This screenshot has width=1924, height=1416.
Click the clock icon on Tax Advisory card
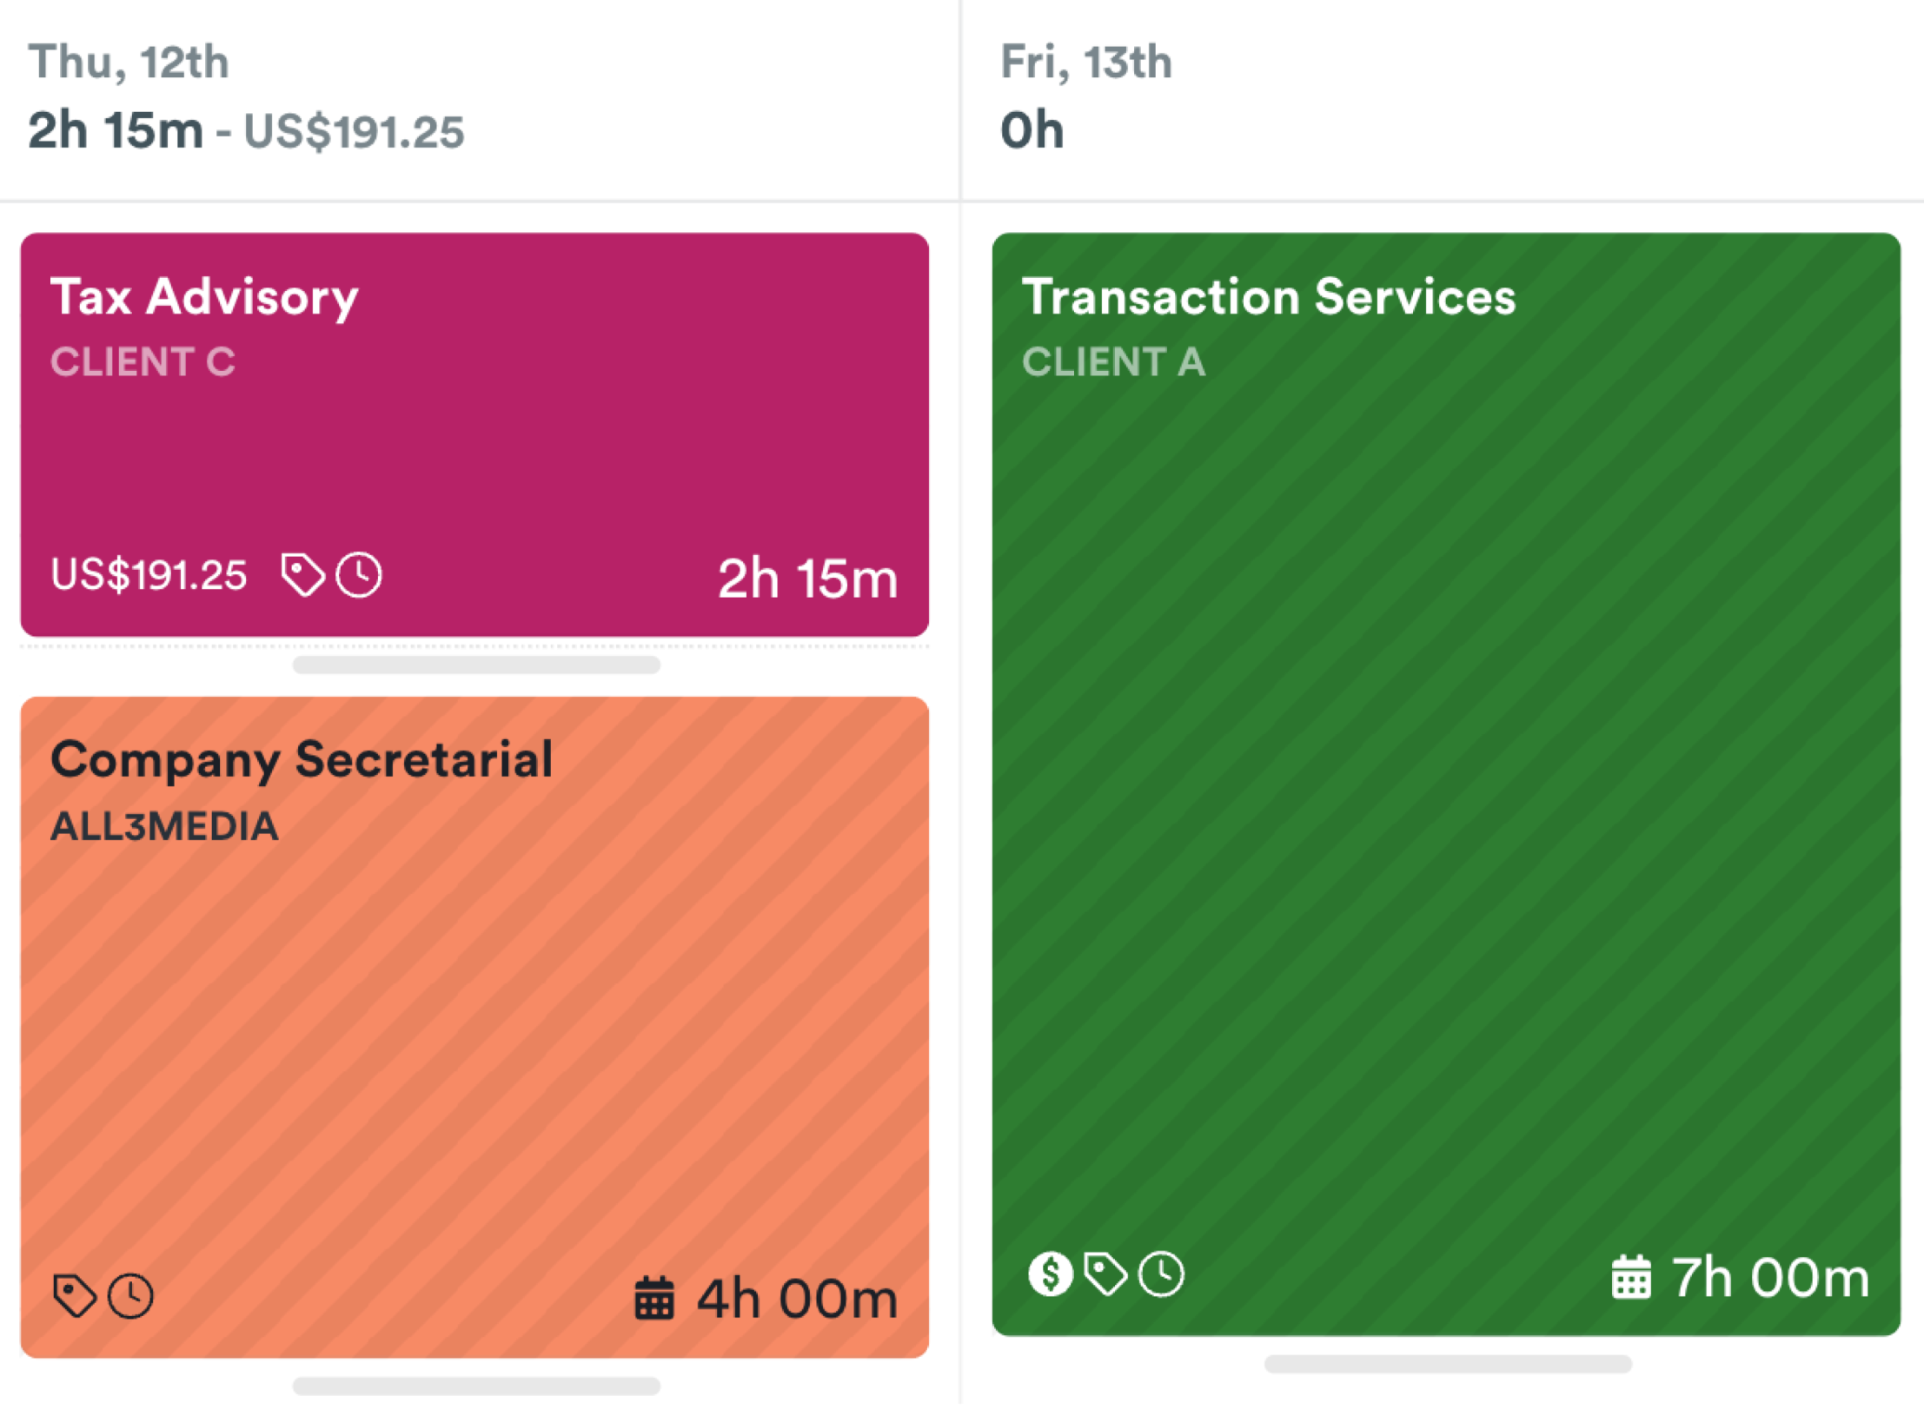coord(359,575)
